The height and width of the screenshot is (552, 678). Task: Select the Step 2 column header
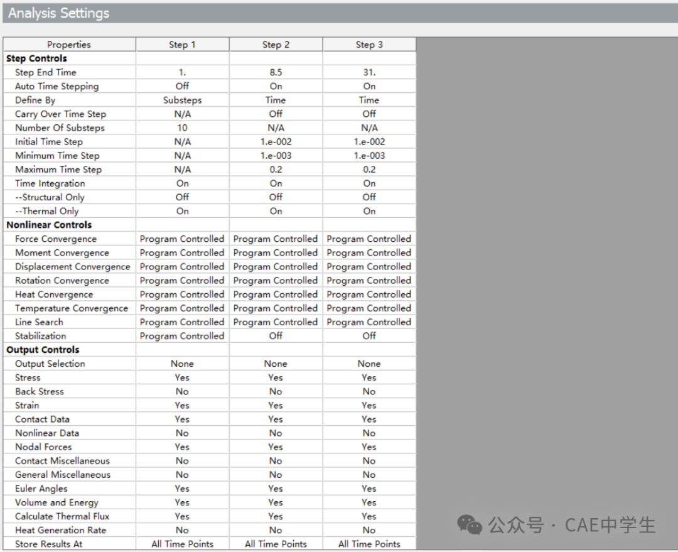point(276,45)
